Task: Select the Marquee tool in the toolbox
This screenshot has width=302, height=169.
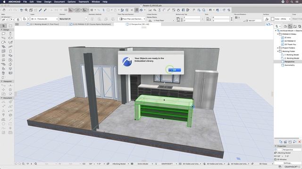Action: click(10, 26)
